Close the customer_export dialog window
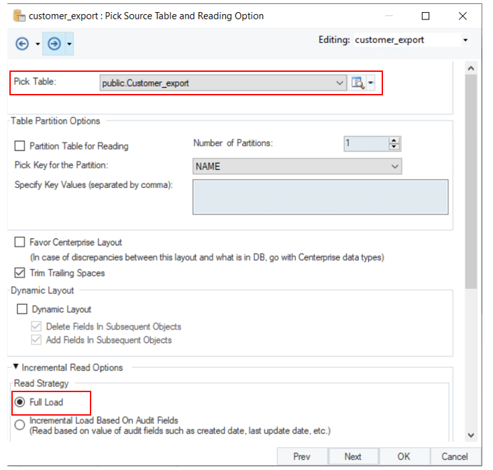Screen dimensions: 493x470 (463, 15)
